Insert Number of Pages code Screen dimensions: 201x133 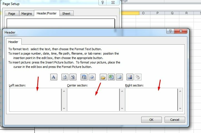pos(73,77)
